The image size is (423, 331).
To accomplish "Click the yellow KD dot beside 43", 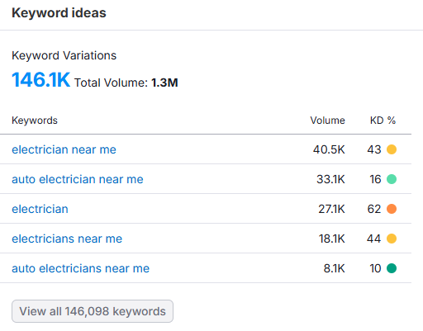I will coord(392,149).
